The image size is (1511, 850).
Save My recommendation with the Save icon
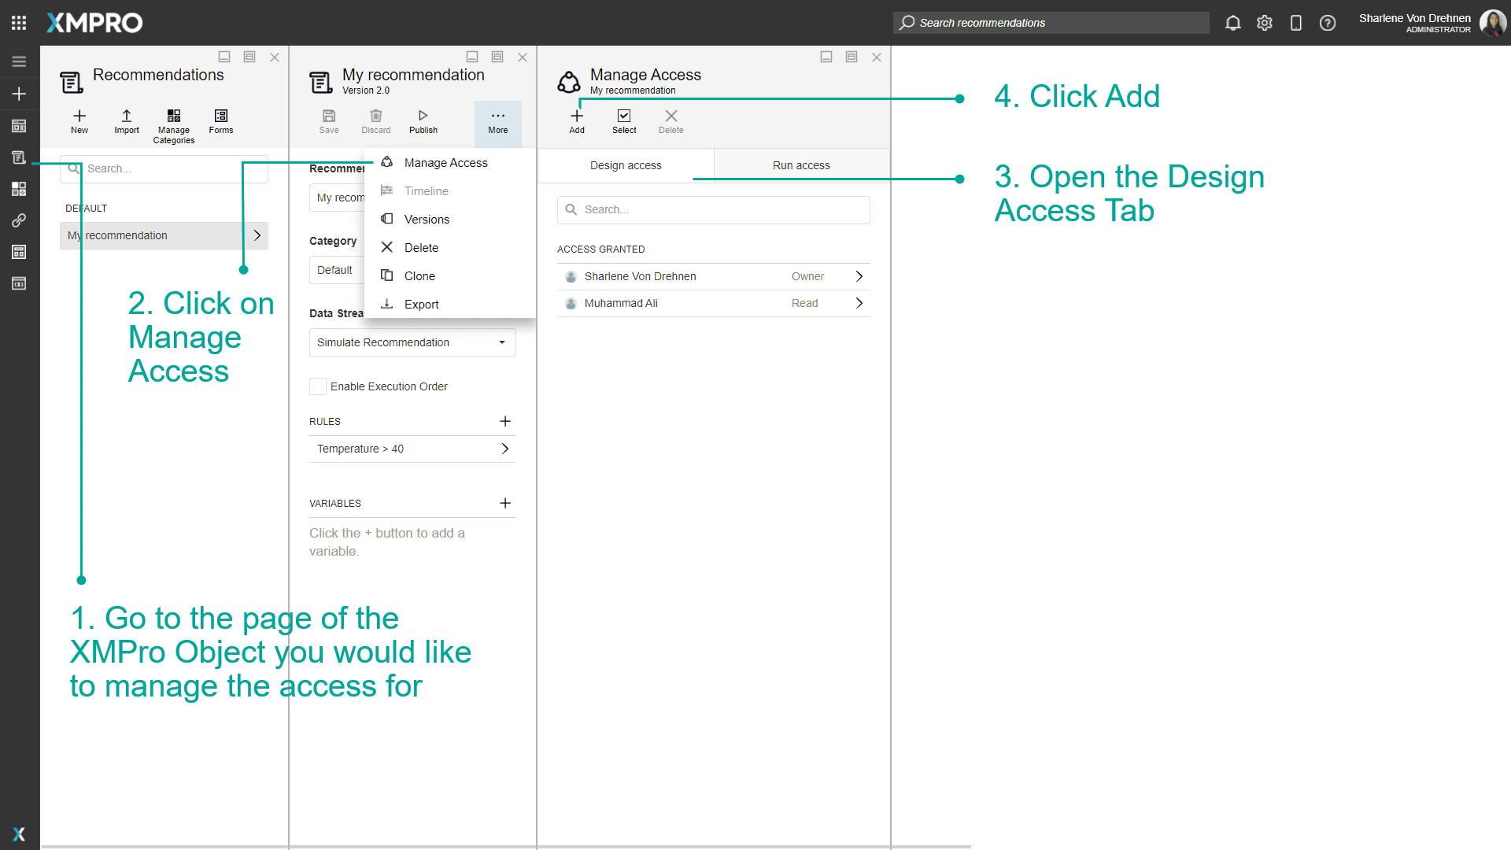pyautogui.click(x=329, y=120)
